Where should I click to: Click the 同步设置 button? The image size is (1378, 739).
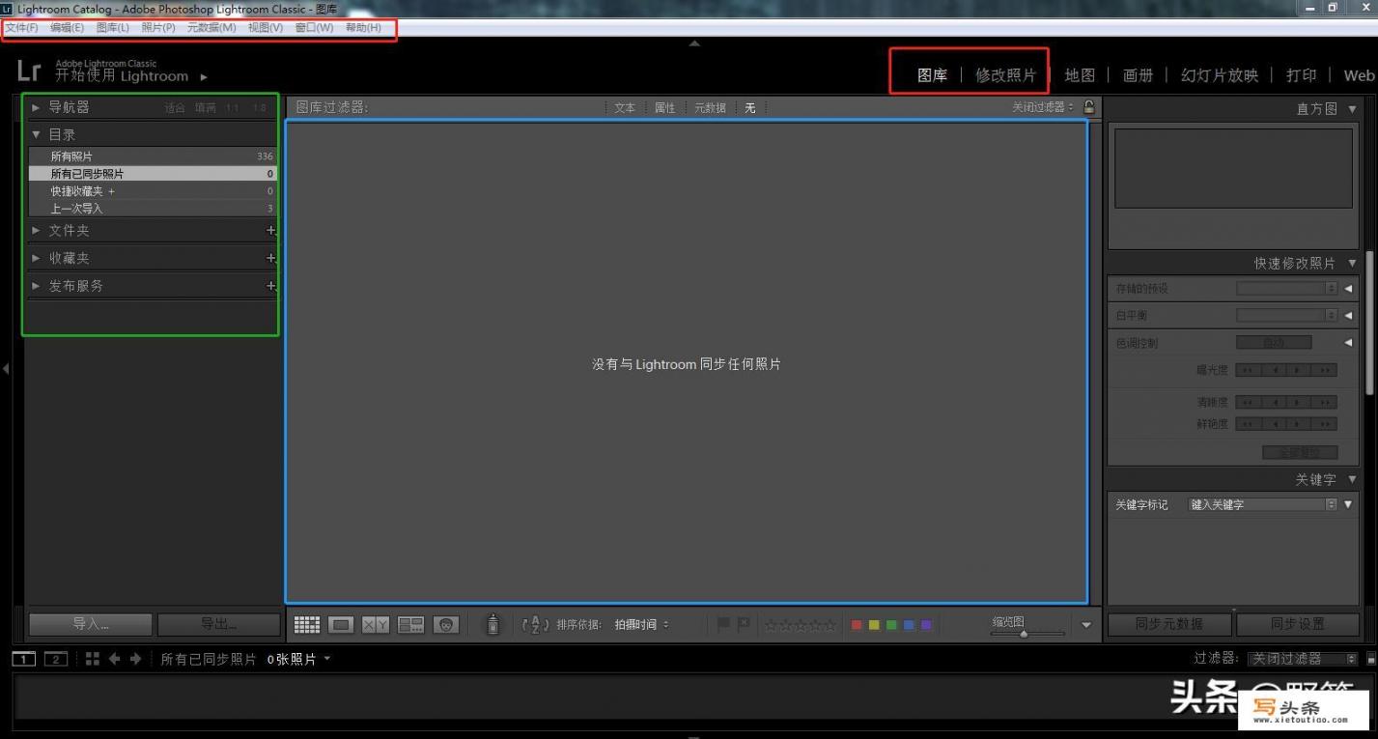tap(1298, 624)
